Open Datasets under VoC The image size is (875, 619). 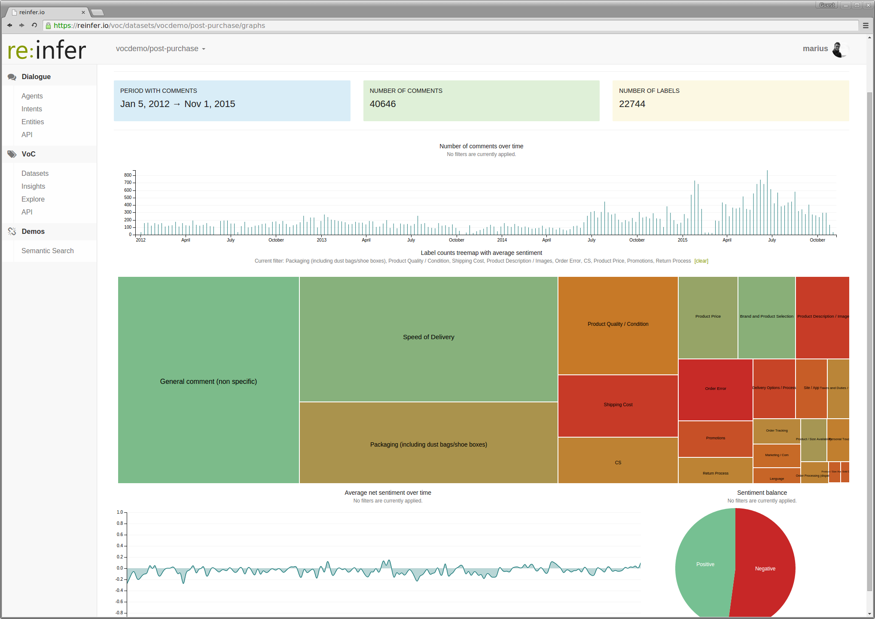point(35,173)
